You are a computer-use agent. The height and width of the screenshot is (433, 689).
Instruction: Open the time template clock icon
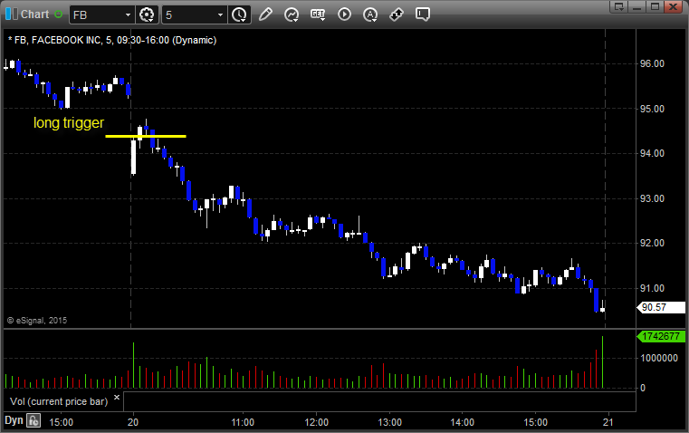239,14
